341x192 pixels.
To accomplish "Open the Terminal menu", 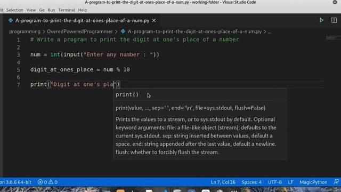I will (x=66, y=10).
